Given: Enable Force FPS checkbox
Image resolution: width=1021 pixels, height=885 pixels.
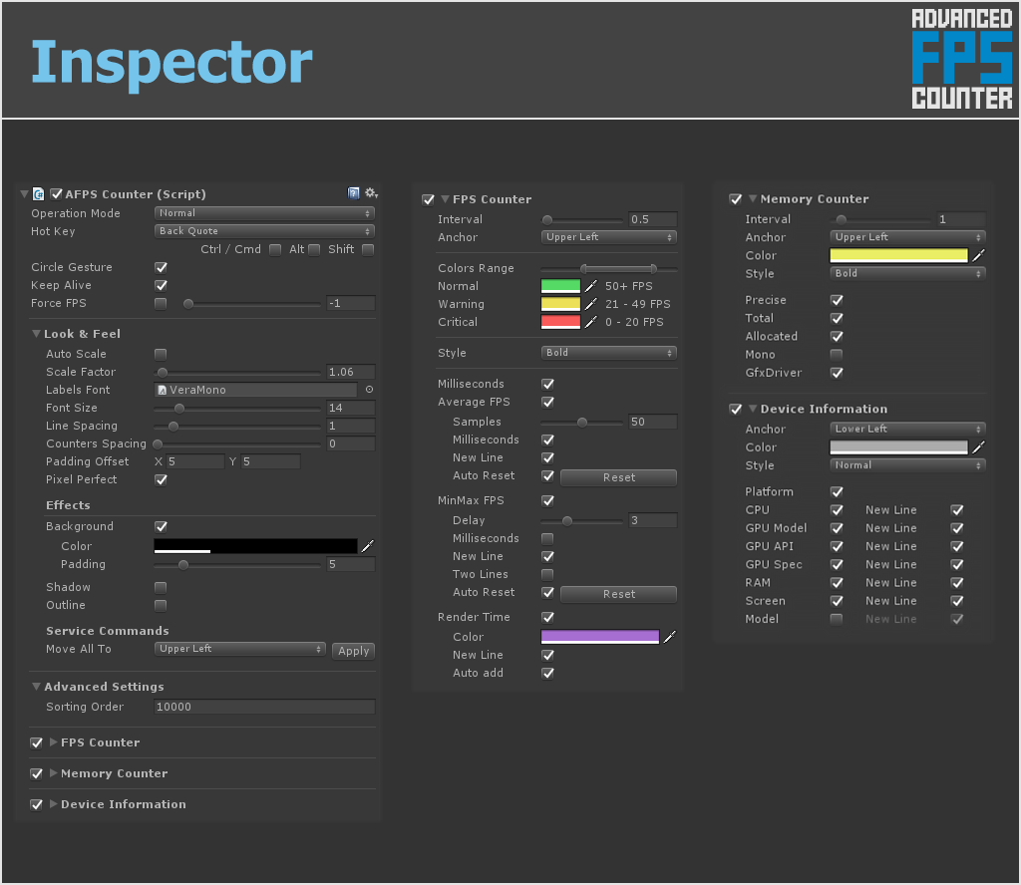Looking at the screenshot, I should (161, 303).
